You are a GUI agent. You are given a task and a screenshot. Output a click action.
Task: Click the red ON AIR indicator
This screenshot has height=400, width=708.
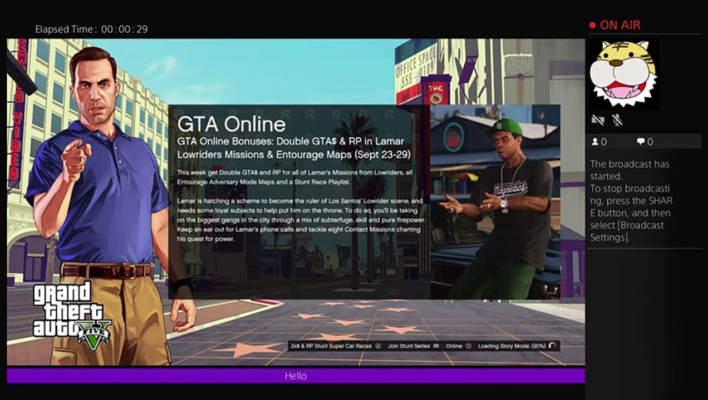[615, 25]
